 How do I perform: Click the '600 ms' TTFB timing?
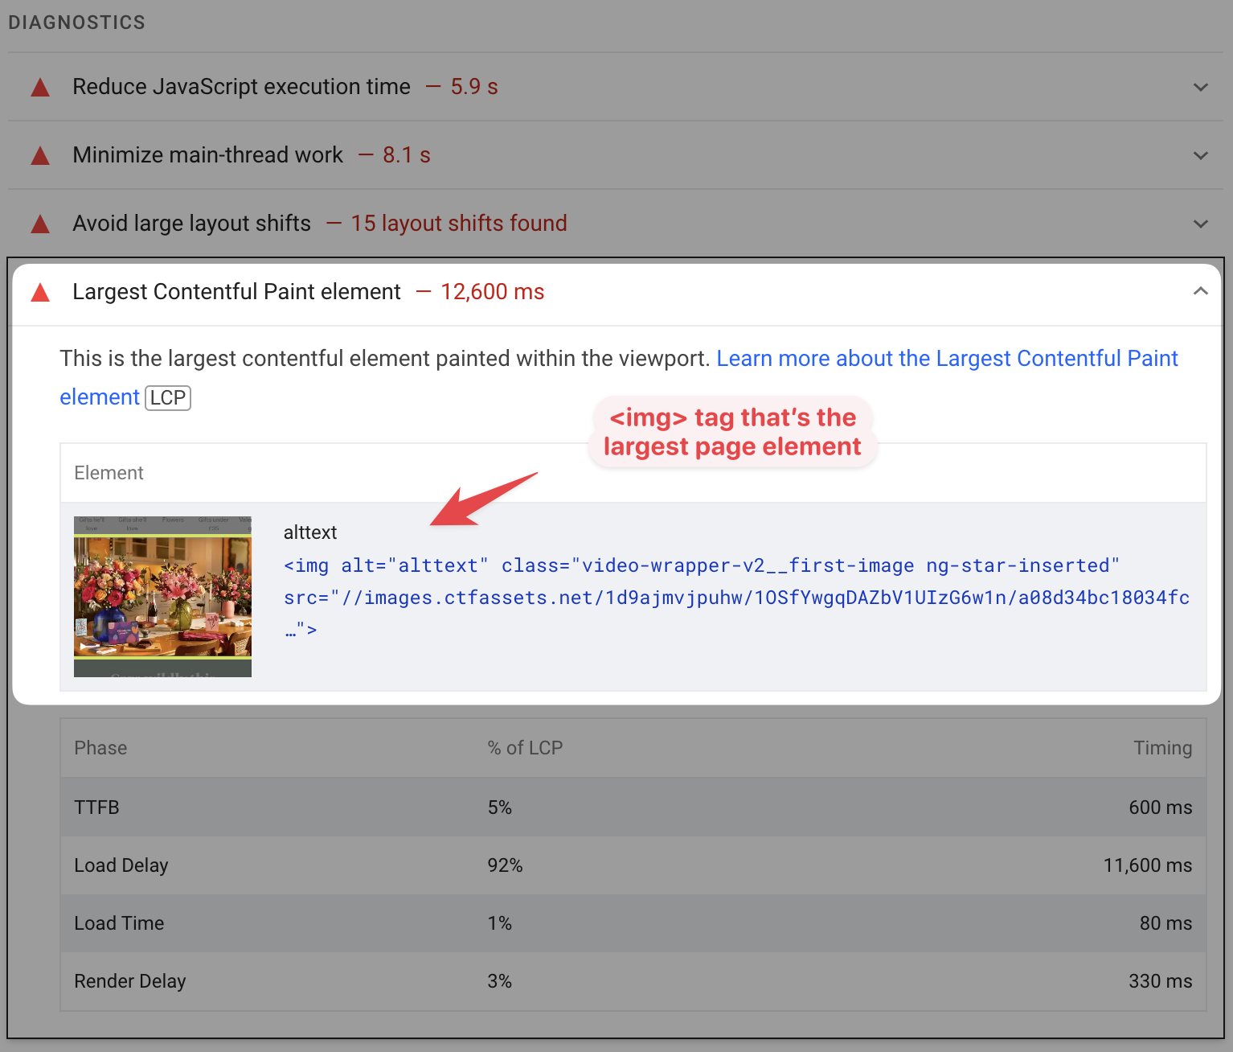(x=1160, y=807)
